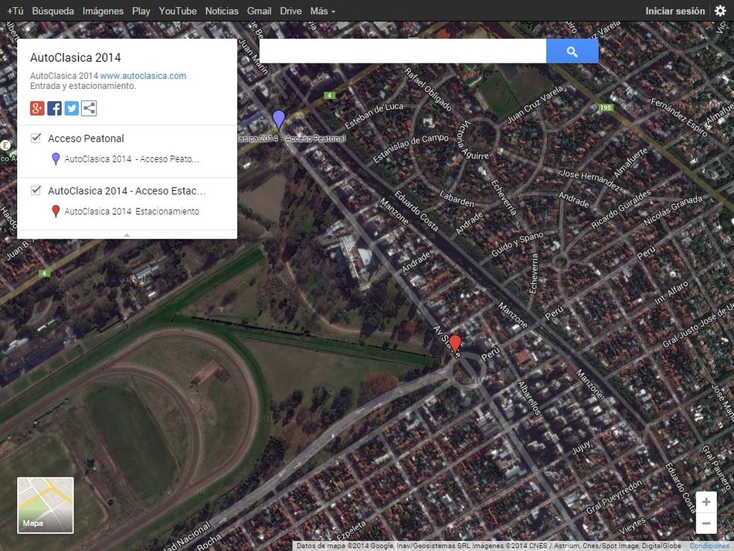Open the settings gear icon
The width and height of the screenshot is (734, 551).
point(720,11)
